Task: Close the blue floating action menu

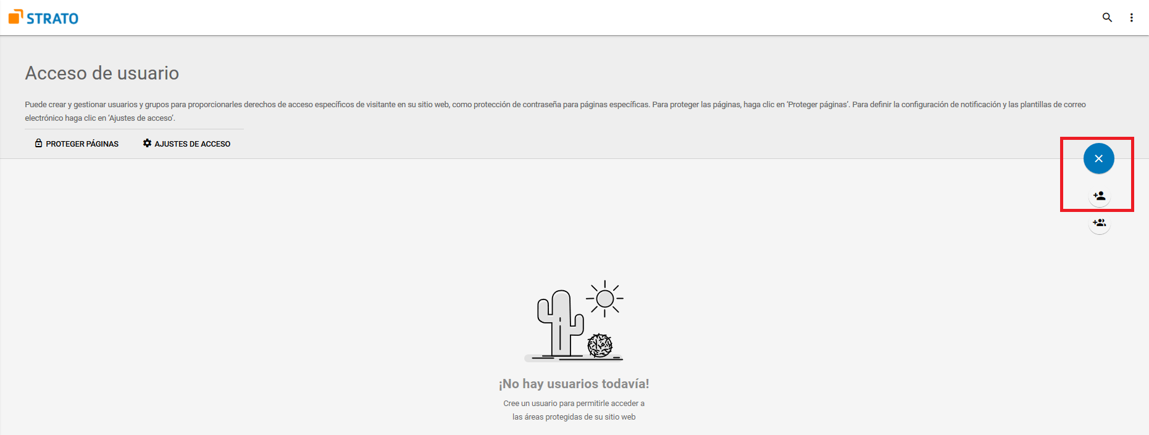Action: tap(1098, 158)
